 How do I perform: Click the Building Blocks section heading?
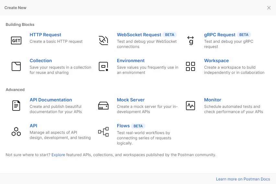pyautogui.click(x=20, y=25)
